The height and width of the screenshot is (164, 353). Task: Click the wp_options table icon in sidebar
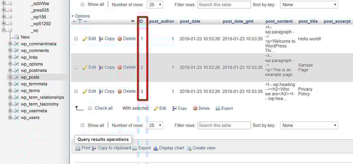point(17,64)
